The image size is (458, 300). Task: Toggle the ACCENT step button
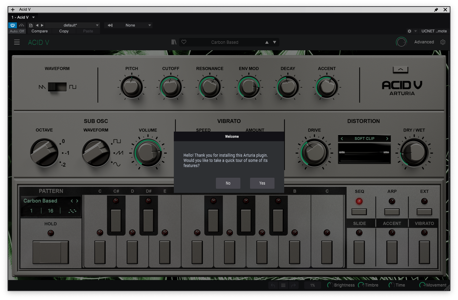coord(392,252)
